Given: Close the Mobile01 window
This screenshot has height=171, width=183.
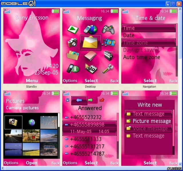Looking at the screenshot, I should point(179,4).
